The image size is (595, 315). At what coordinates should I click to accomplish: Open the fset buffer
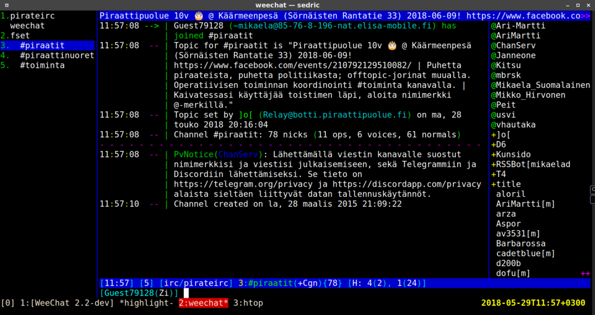(20, 36)
